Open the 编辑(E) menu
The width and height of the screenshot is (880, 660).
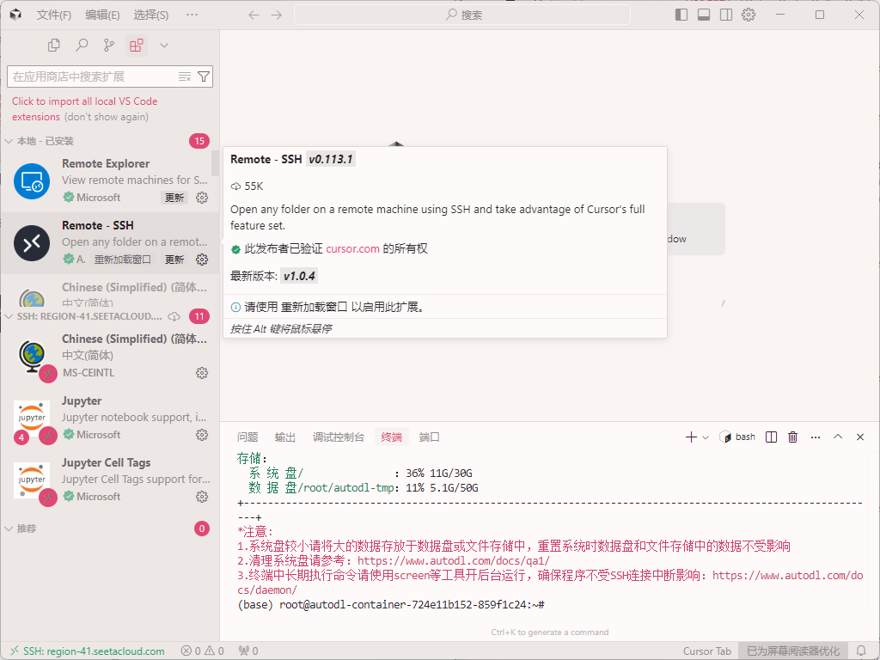click(103, 15)
